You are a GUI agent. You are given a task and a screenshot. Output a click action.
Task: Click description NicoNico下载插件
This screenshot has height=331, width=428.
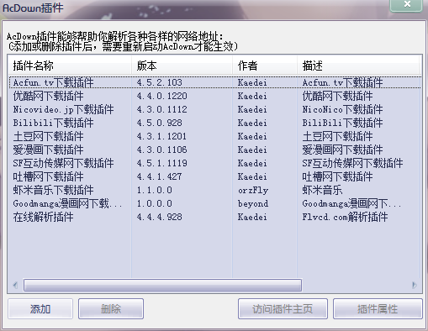click(342, 109)
